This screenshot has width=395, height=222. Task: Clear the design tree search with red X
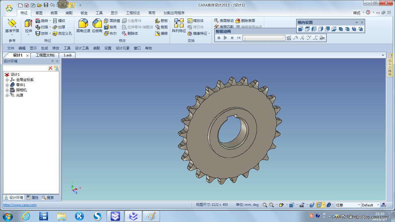[50, 68]
